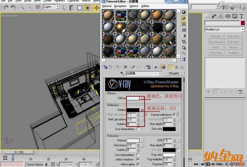Disable the Fresnel reflections checkbox

174,115
